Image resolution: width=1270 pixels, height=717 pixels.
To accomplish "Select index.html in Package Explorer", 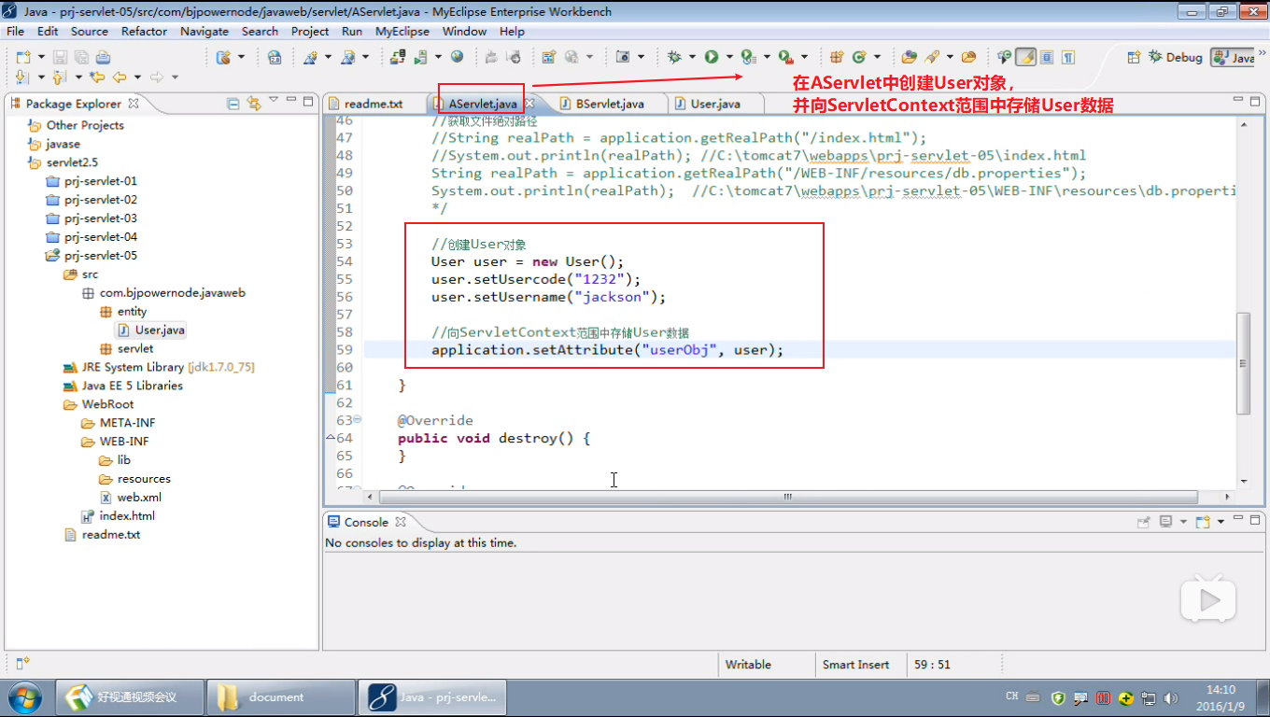I will coord(127,516).
